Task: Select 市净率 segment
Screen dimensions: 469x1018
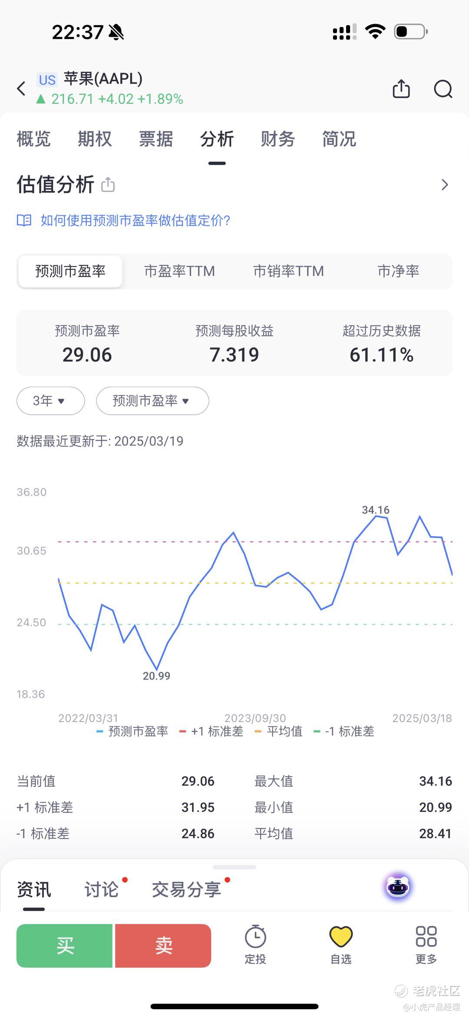Action: point(398,271)
